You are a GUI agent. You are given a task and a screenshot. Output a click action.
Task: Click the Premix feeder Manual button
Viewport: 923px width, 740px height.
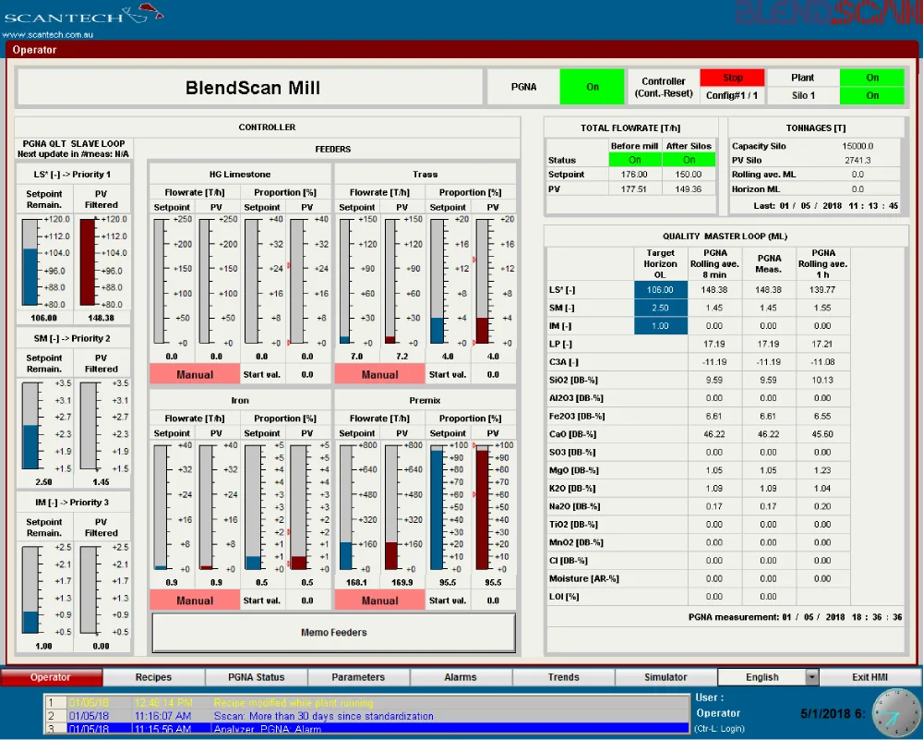click(379, 600)
